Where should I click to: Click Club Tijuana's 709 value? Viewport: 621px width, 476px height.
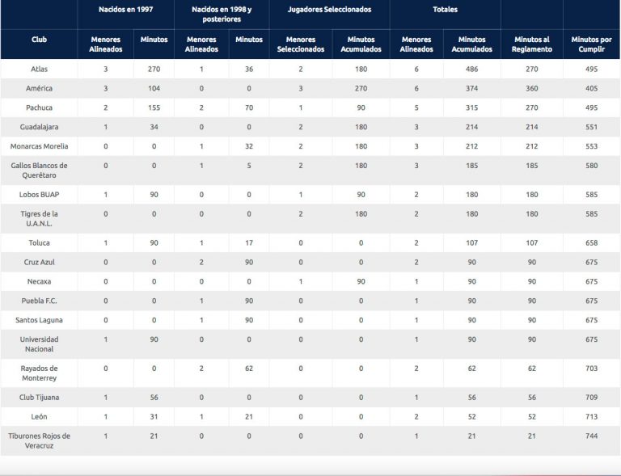[x=592, y=398]
